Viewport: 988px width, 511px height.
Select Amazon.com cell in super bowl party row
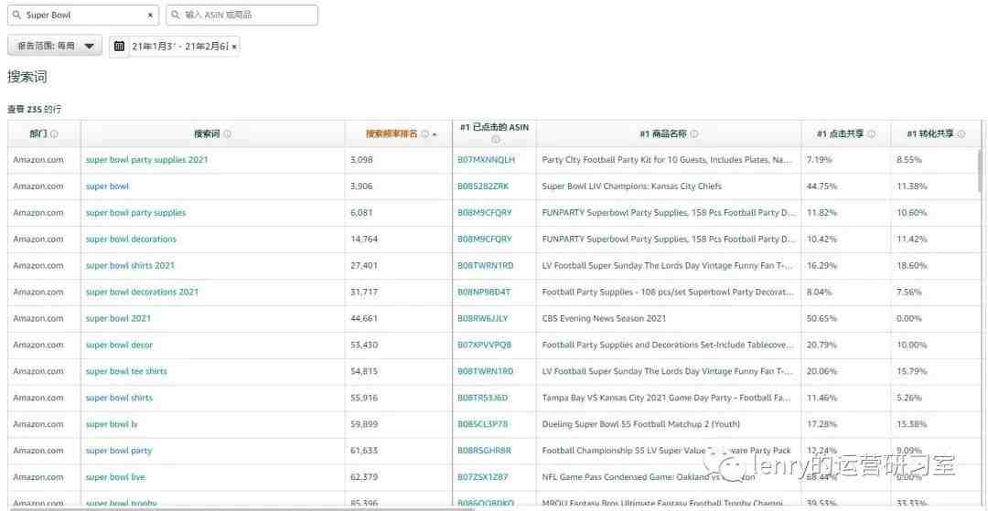pos(38,451)
